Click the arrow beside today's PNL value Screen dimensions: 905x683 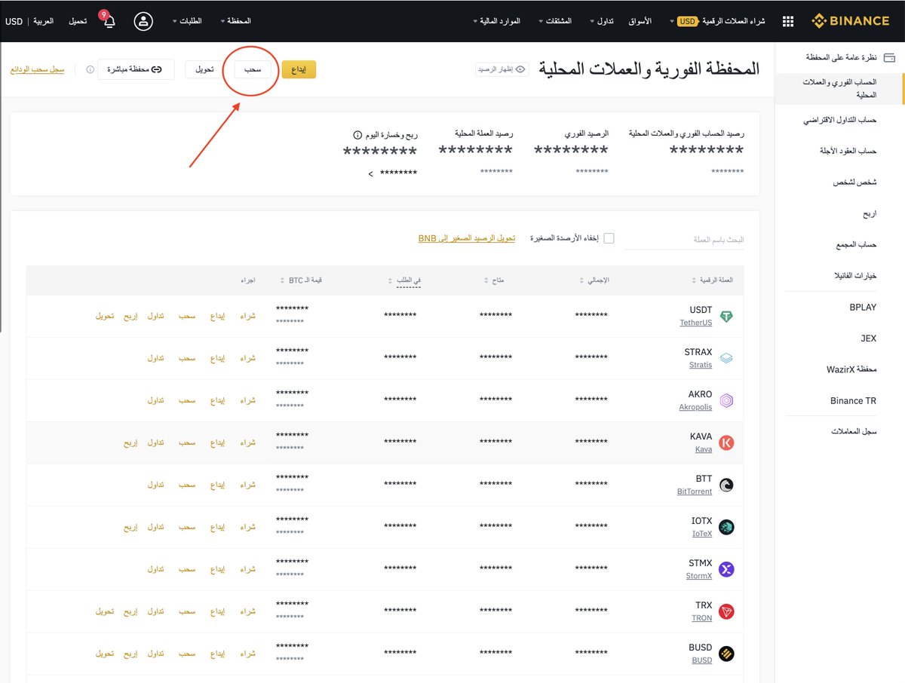tap(370, 174)
